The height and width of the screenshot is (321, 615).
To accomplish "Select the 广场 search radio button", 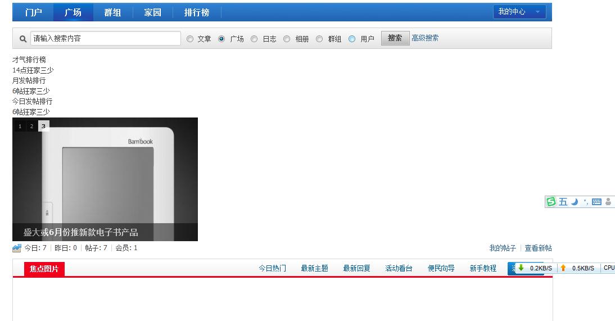I will click(x=221, y=39).
